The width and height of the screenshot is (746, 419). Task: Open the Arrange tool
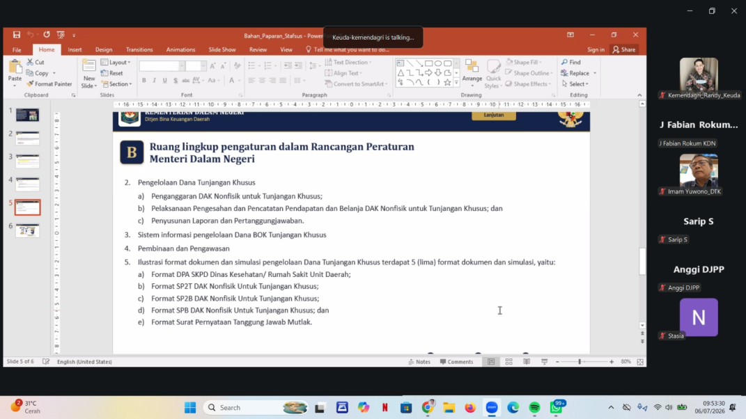[x=472, y=74]
